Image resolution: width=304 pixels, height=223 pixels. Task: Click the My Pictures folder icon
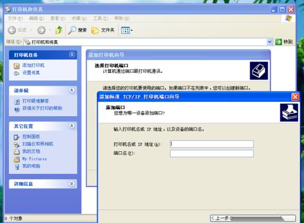[x=16, y=159]
